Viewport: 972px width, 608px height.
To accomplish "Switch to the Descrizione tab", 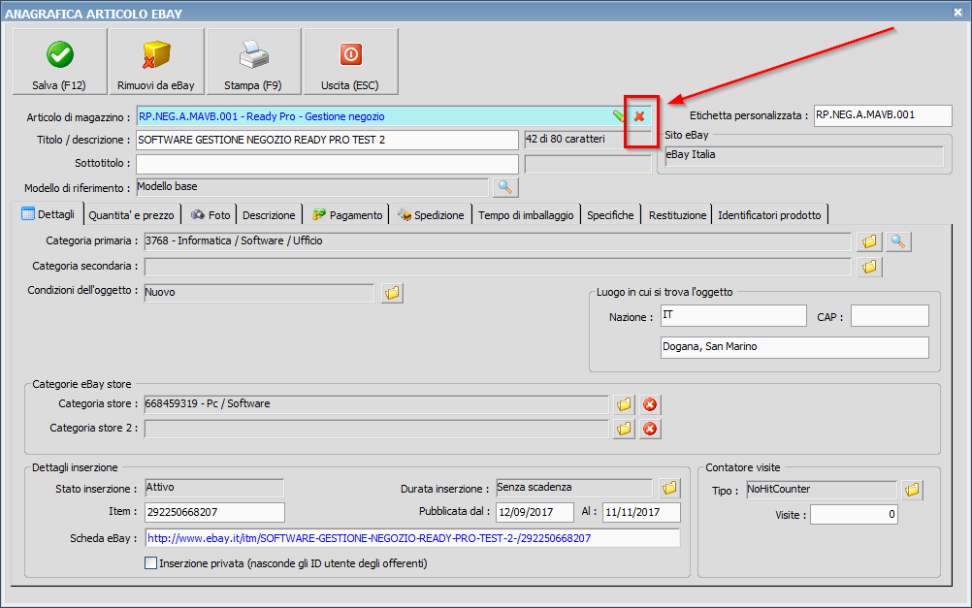I will (x=269, y=215).
